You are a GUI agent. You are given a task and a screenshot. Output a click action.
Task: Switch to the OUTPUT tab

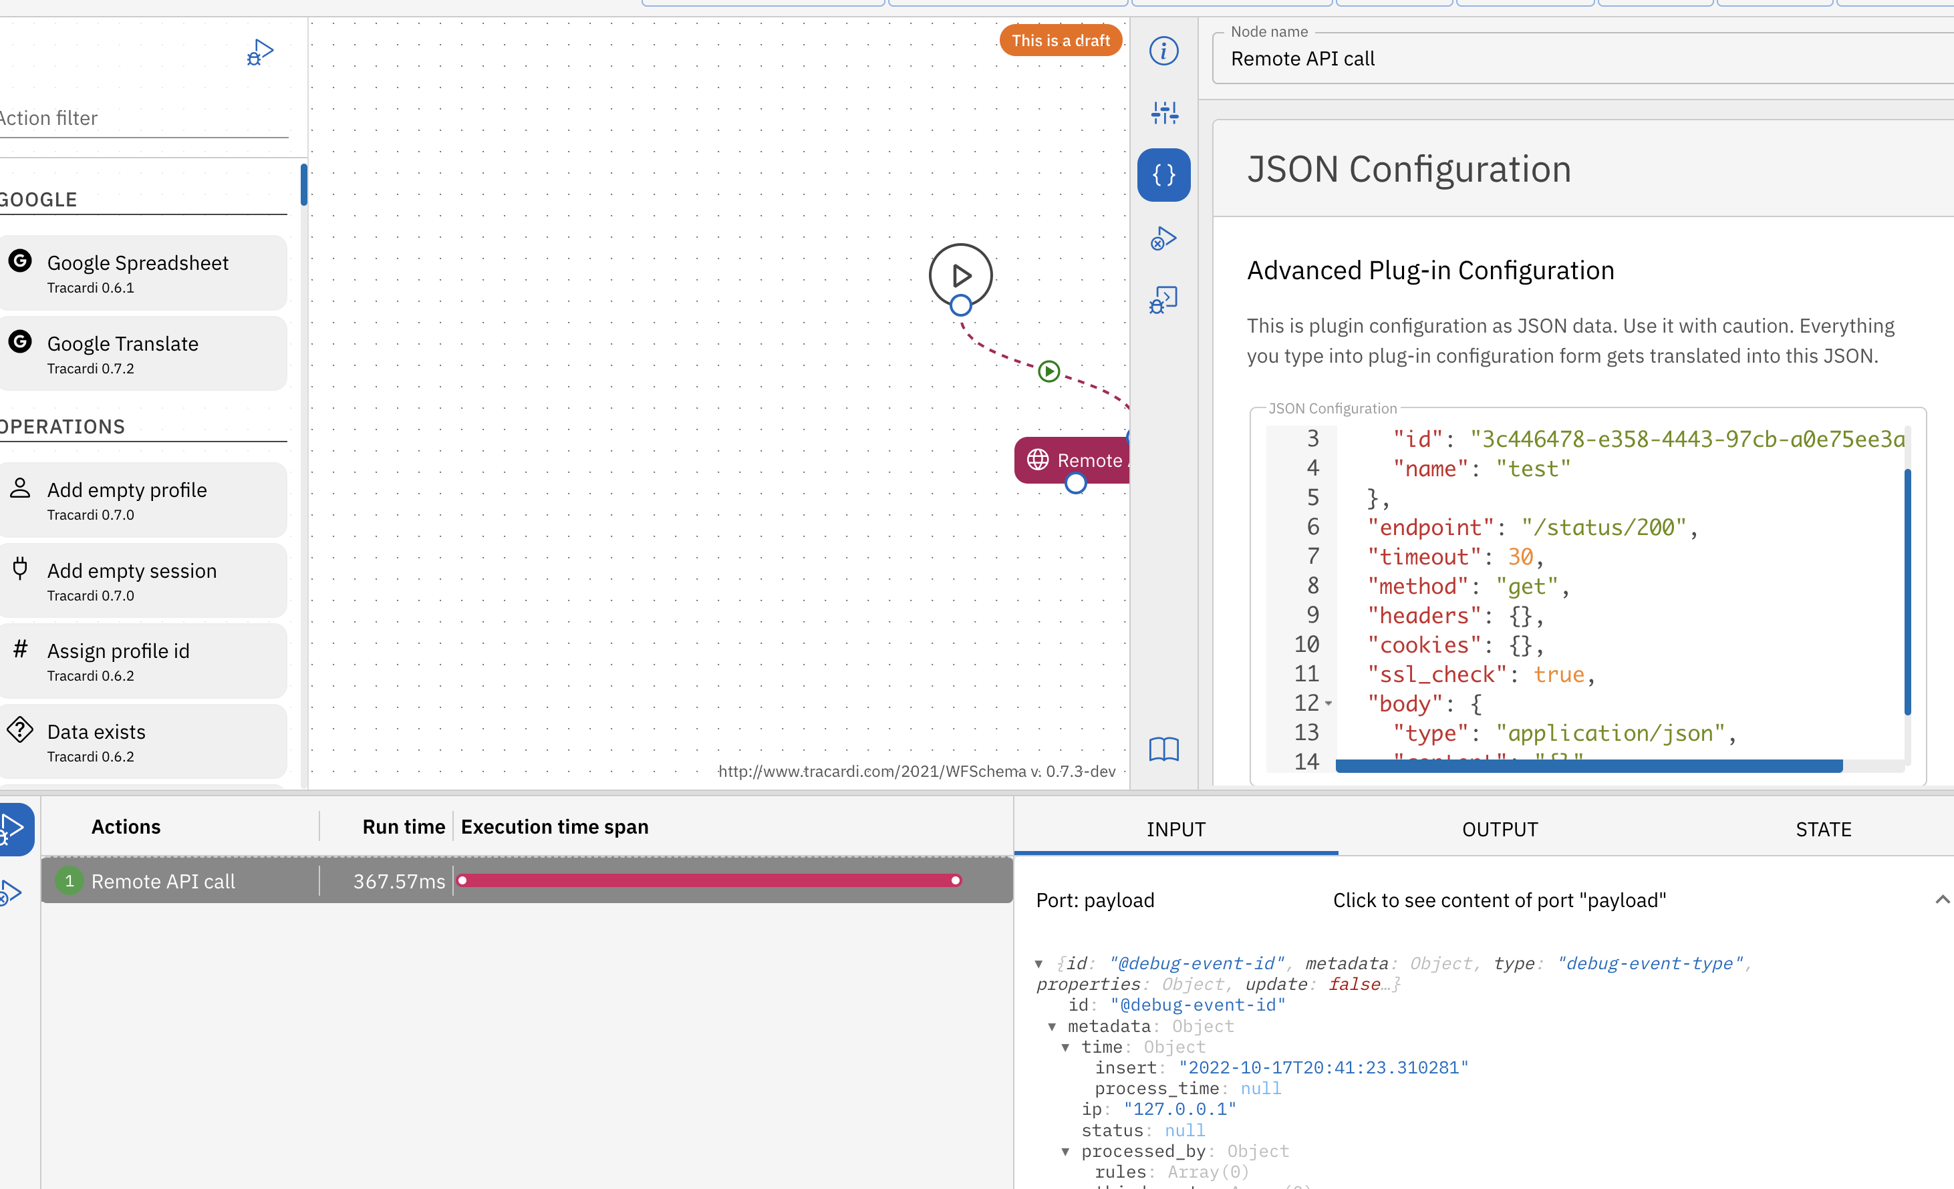(1499, 828)
